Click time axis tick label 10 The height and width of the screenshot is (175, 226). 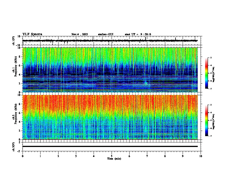(201, 156)
